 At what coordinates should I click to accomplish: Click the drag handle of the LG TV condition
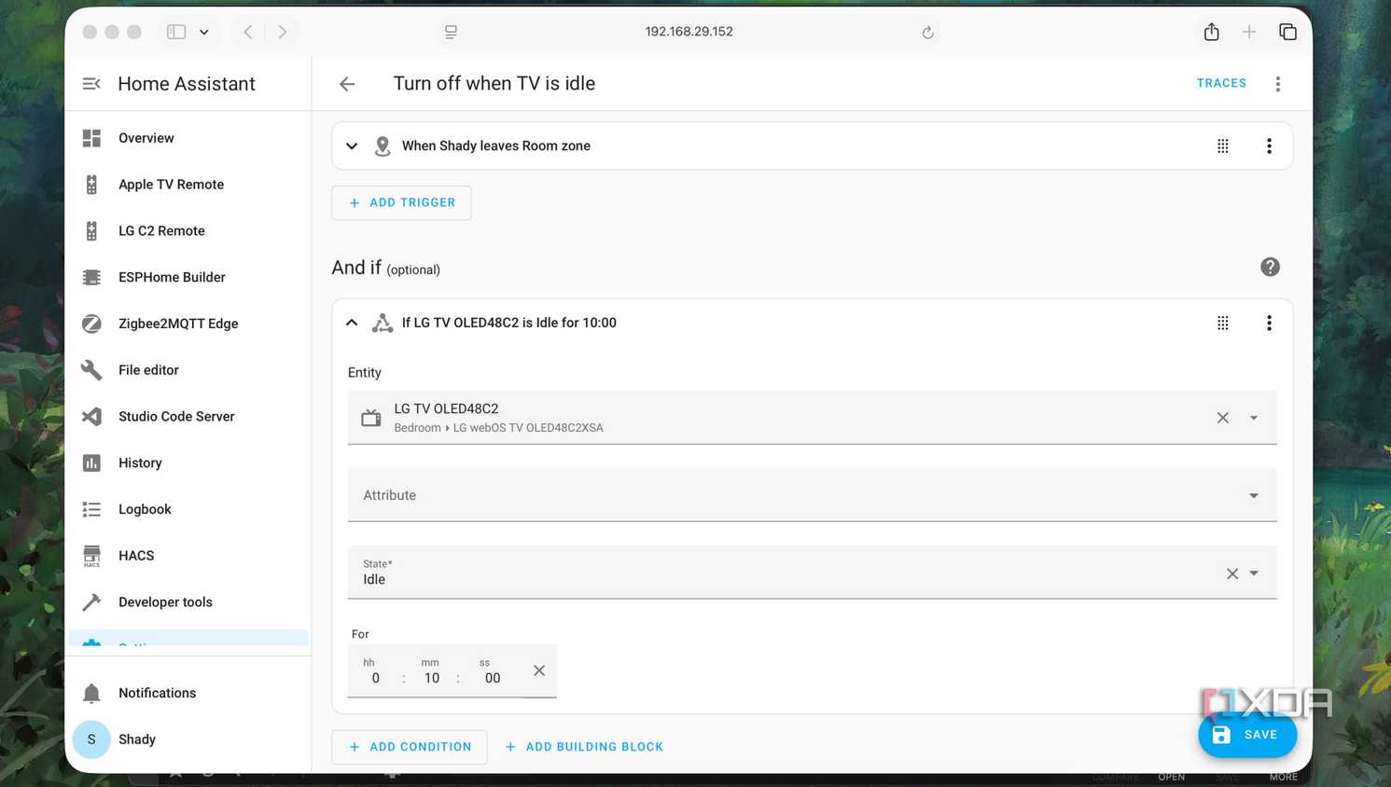coord(1223,323)
